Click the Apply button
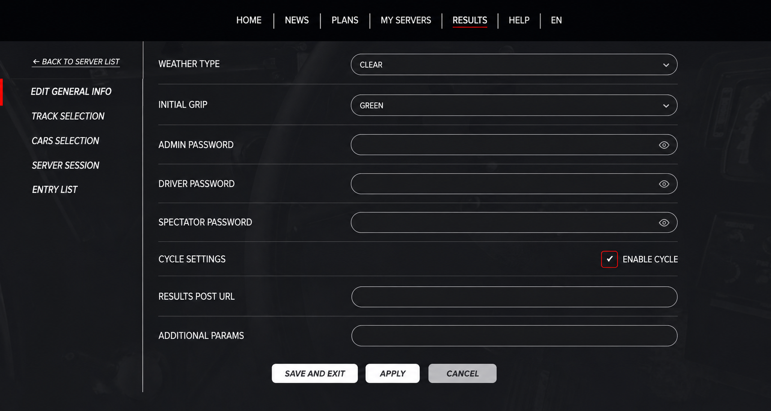The image size is (771, 411). click(392, 373)
